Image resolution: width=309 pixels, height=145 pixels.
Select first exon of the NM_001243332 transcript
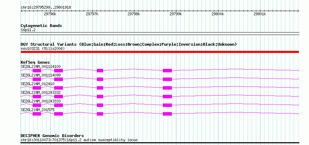(37, 97)
